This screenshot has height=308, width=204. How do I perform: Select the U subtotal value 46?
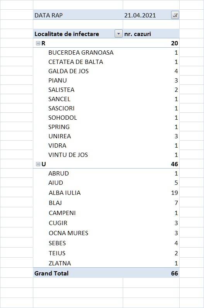tap(174, 164)
